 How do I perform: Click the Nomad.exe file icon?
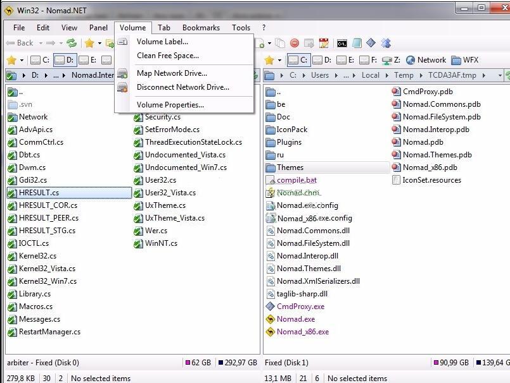pos(271,319)
